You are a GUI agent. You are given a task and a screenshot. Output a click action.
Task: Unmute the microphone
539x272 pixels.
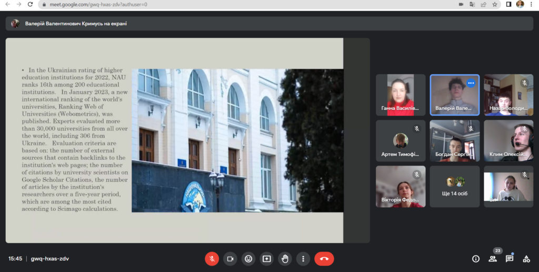pos(212,259)
